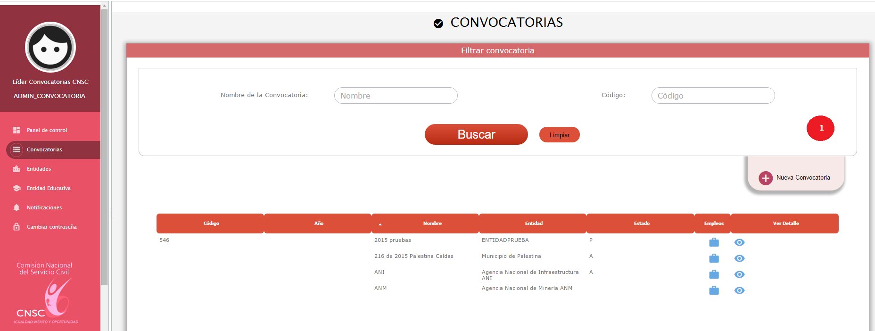Sort the table by Código header
This screenshot has width=875, height=331.
(x=211, y=223)
